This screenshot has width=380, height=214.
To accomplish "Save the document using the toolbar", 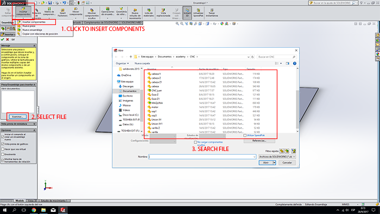I will tap(50, 3).
